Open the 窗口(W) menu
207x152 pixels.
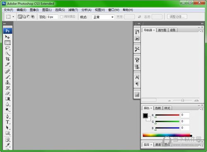coord(114,10)
